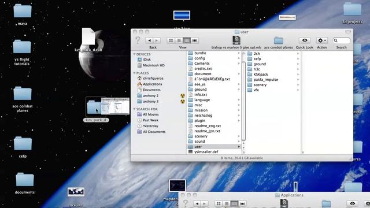This screenshot has height=208, width=370.
Task: Click the Back arrow in user window
Action: (x=149, y=40)
